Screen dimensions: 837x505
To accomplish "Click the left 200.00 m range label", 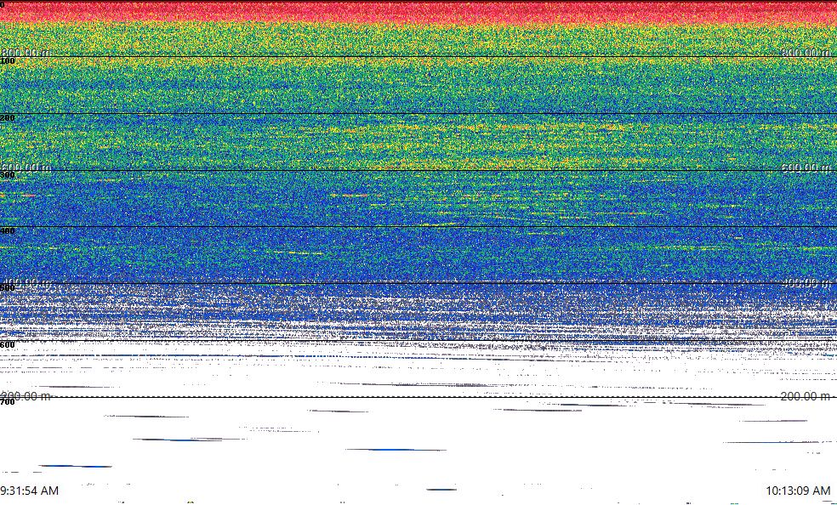I will point(26,395).
